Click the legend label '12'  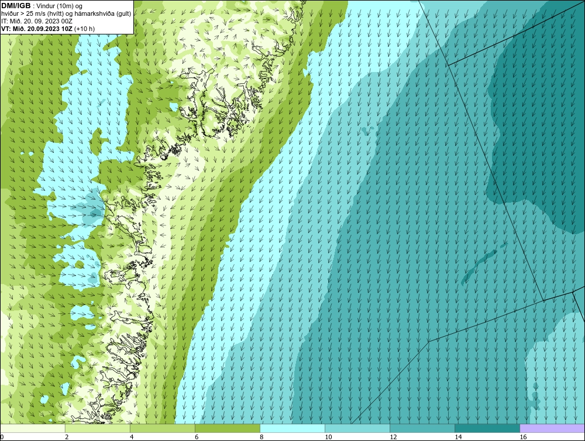(x=393, y=437)
